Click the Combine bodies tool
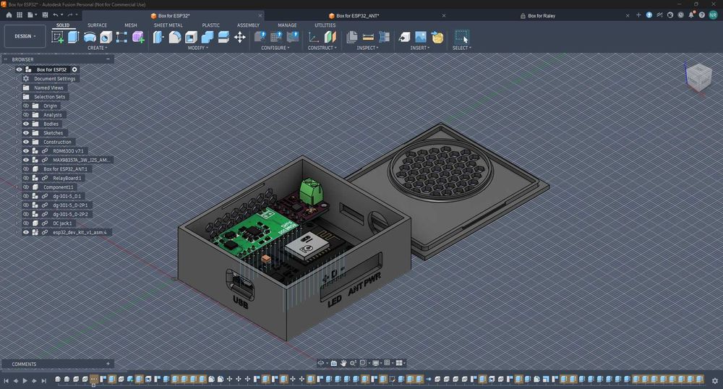Image resolution: width=723 pixels, height=389 pixels. pyautogui.click(x=207, y=37)
